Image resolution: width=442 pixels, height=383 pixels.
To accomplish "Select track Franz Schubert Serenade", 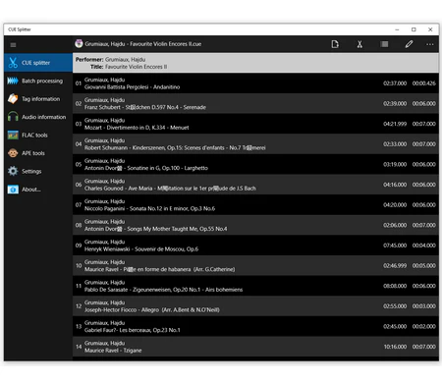I will [255, 103].
